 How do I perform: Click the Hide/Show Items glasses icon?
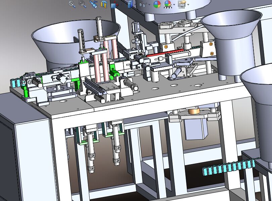143,4
